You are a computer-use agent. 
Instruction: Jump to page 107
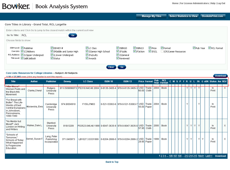pyautogui.click(x=175, y=156)
